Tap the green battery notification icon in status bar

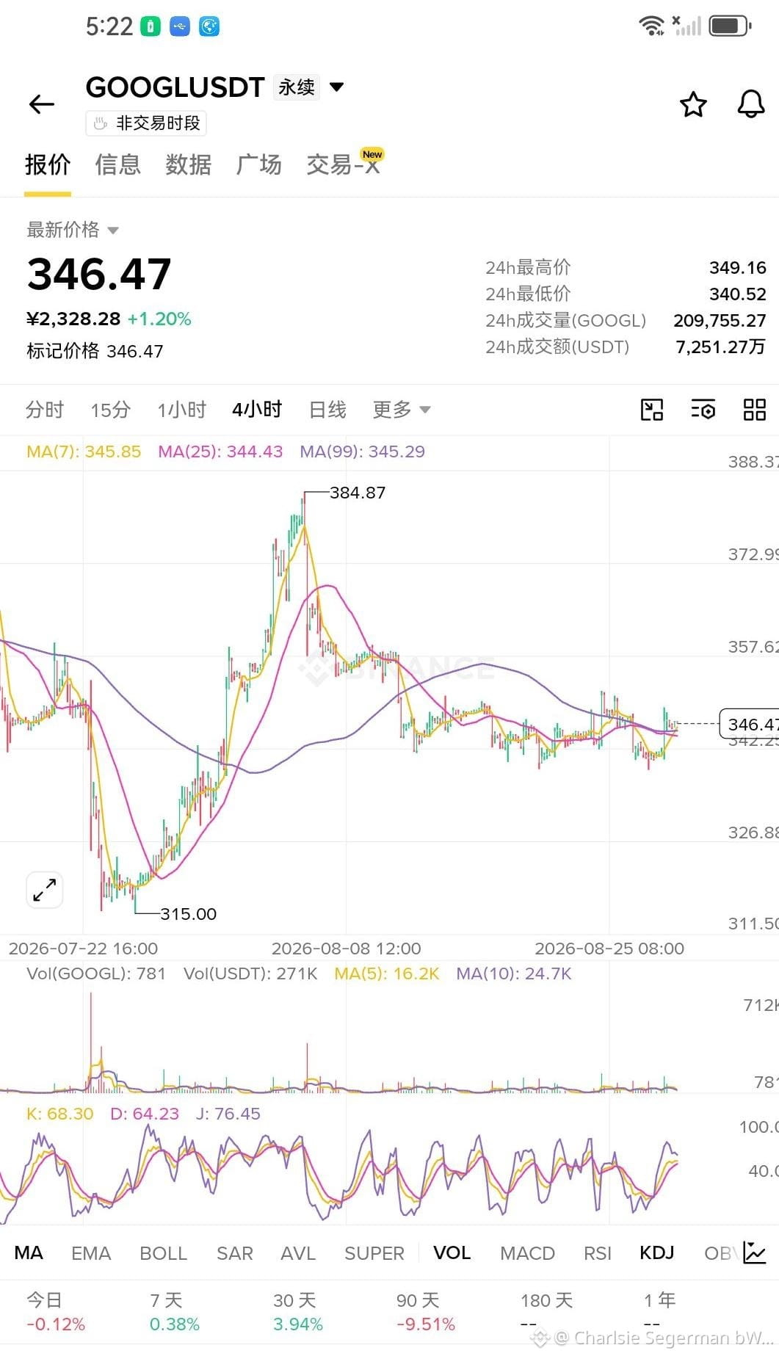(151, 26)
